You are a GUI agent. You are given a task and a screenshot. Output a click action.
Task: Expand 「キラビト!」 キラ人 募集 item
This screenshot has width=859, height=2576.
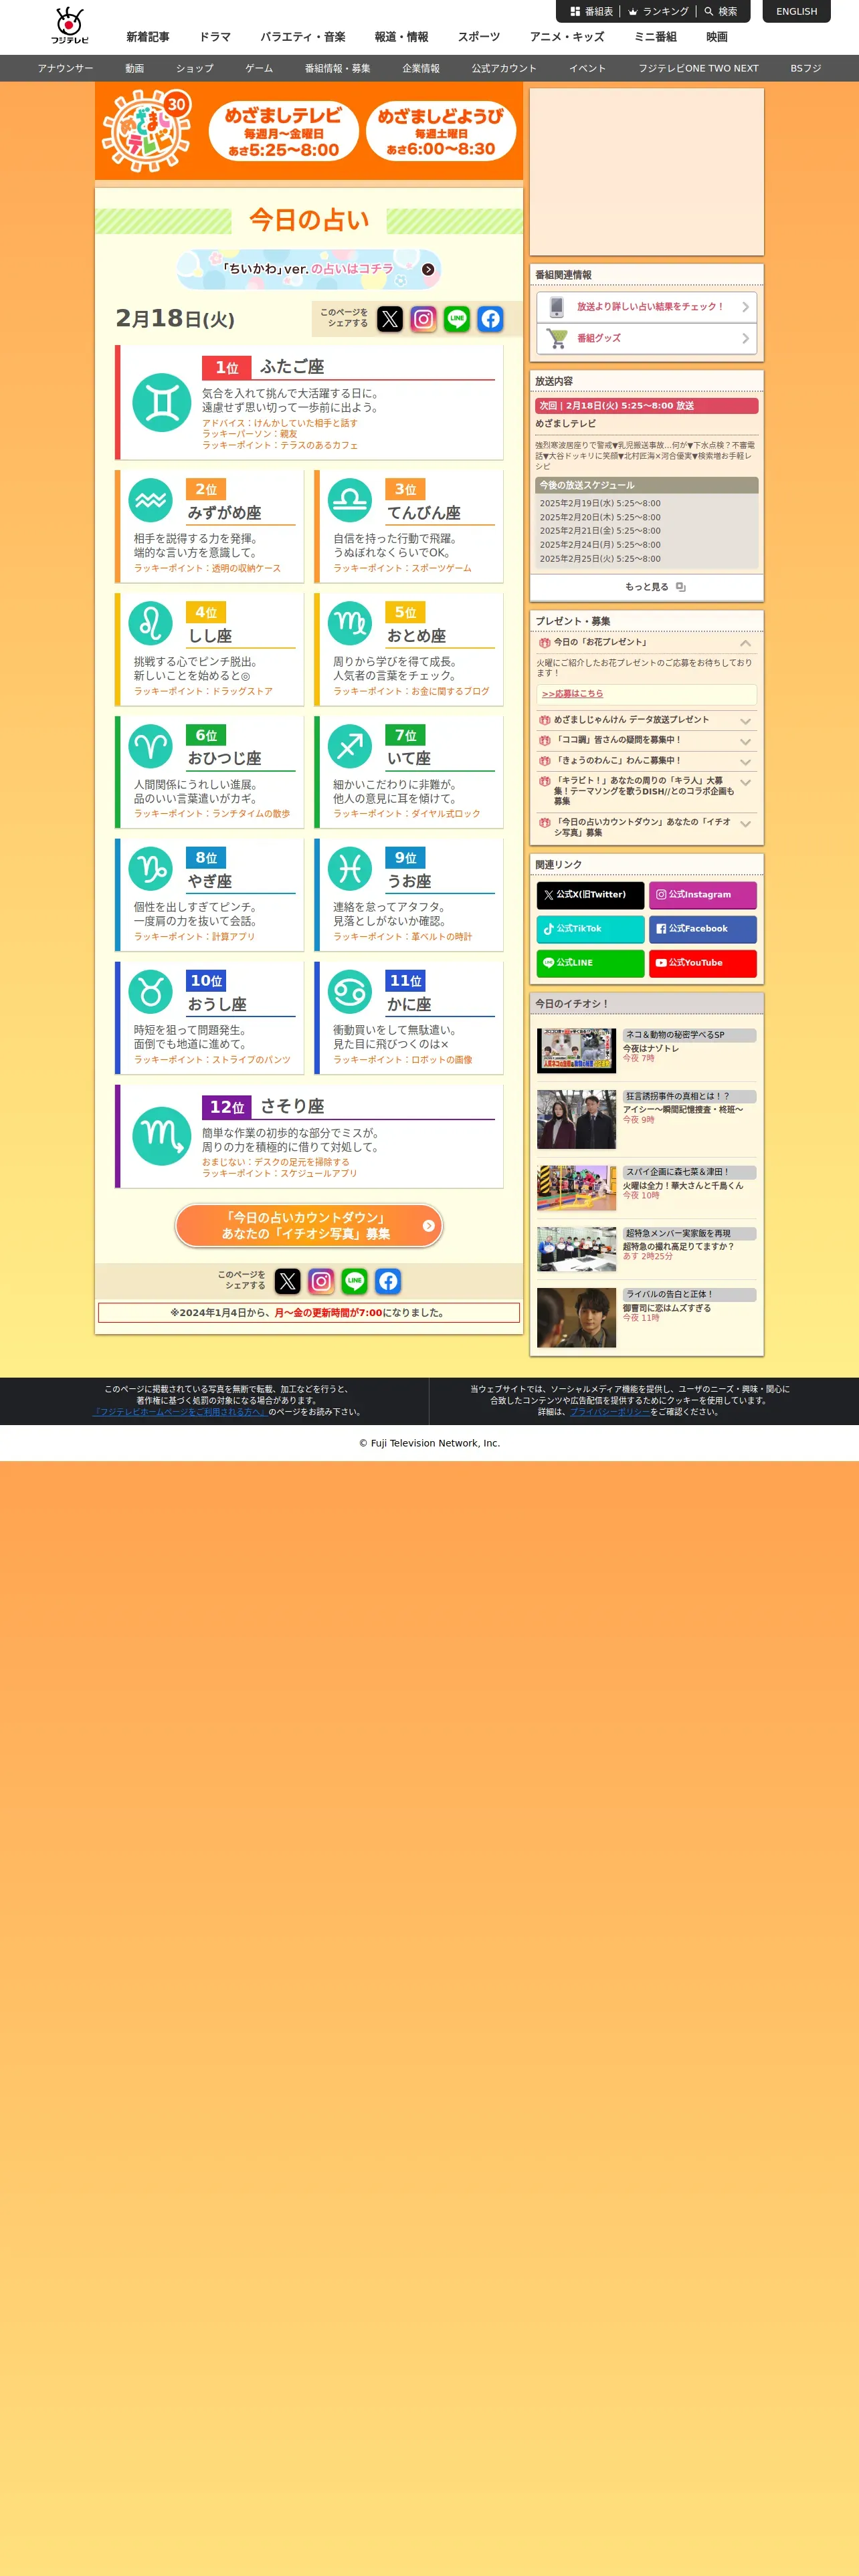click(x=646, y=791)
